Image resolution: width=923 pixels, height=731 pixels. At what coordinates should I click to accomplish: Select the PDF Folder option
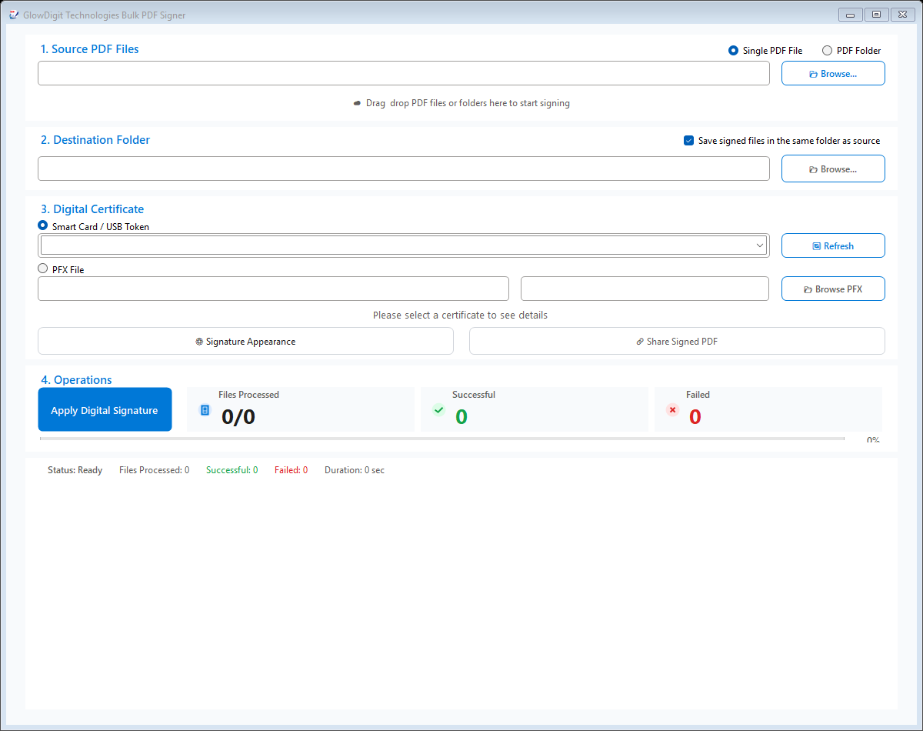[851, 51]
